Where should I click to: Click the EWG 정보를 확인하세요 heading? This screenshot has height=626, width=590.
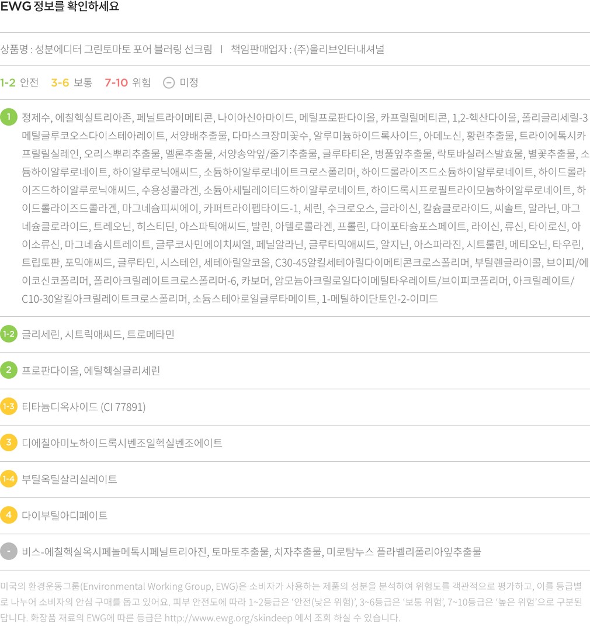(x=60, y=8)
